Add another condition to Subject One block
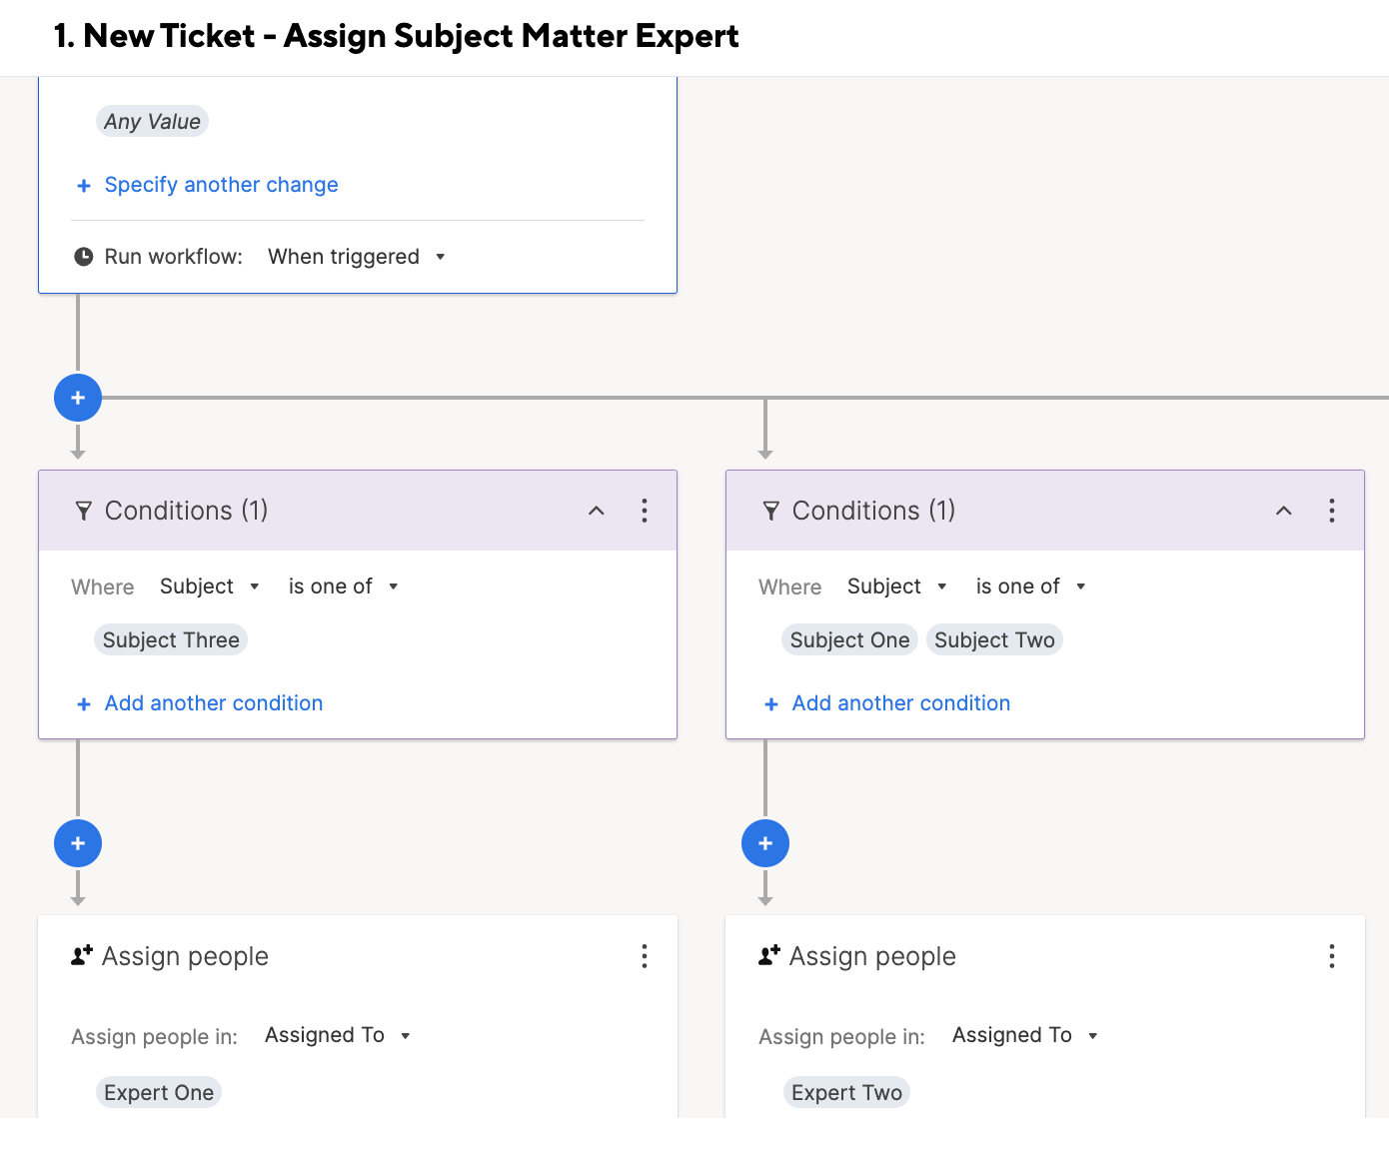The image size is (1389, 1157). [900, 703]
